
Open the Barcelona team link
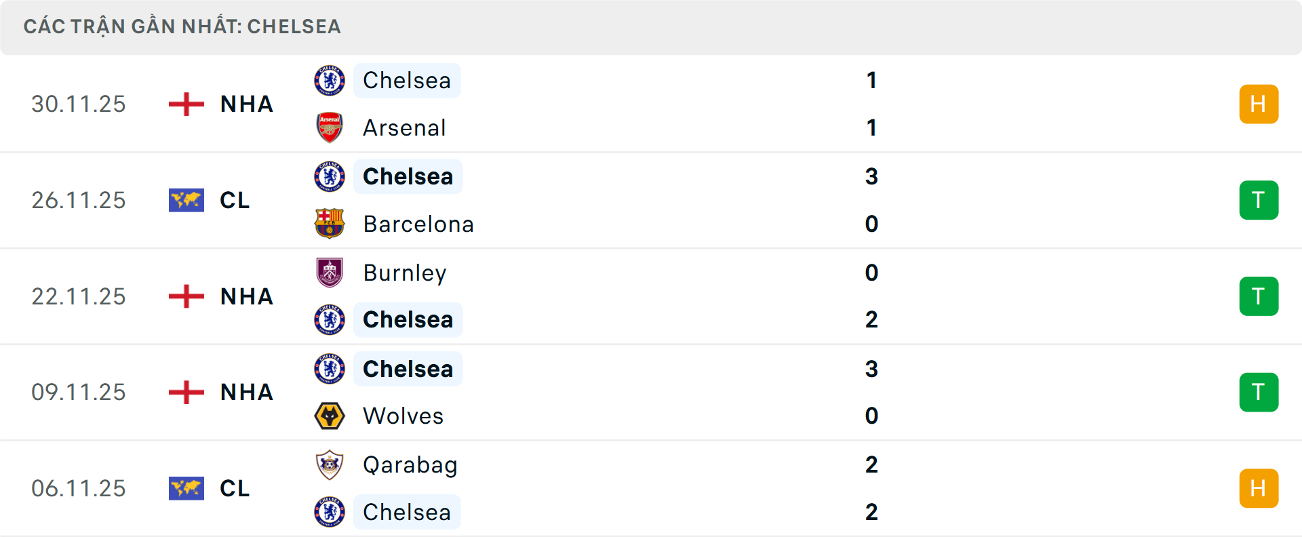pyautogui.click(x=418, y=224)
